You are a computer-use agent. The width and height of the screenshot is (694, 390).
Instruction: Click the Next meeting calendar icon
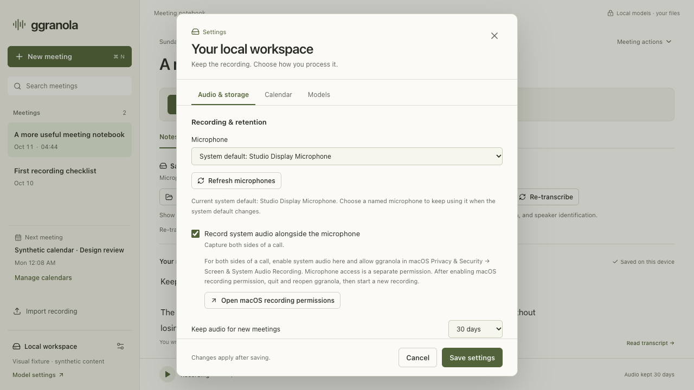[x=18, y=237]
